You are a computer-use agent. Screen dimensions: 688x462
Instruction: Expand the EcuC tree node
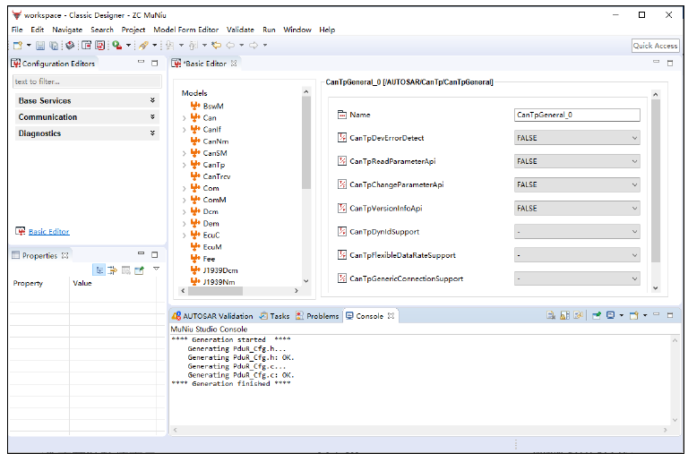185,235
